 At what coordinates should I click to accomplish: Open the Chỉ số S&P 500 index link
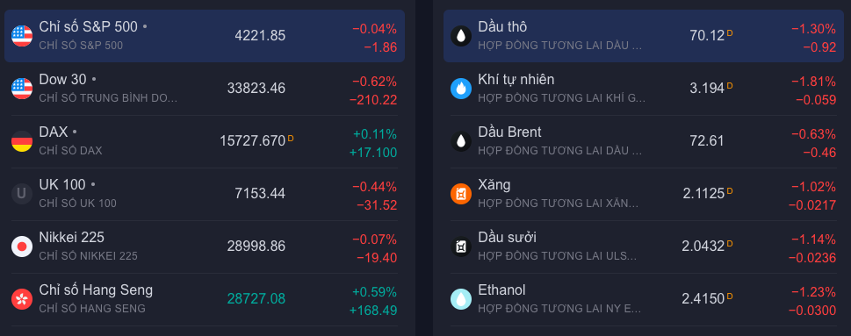click(89, 26)
